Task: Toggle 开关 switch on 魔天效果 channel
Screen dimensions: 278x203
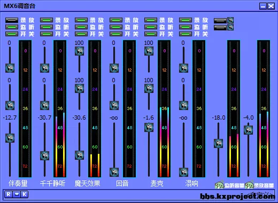Action: [x=81, y=34]
